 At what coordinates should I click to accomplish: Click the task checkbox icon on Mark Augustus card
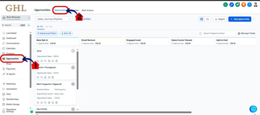pos(53,102)
